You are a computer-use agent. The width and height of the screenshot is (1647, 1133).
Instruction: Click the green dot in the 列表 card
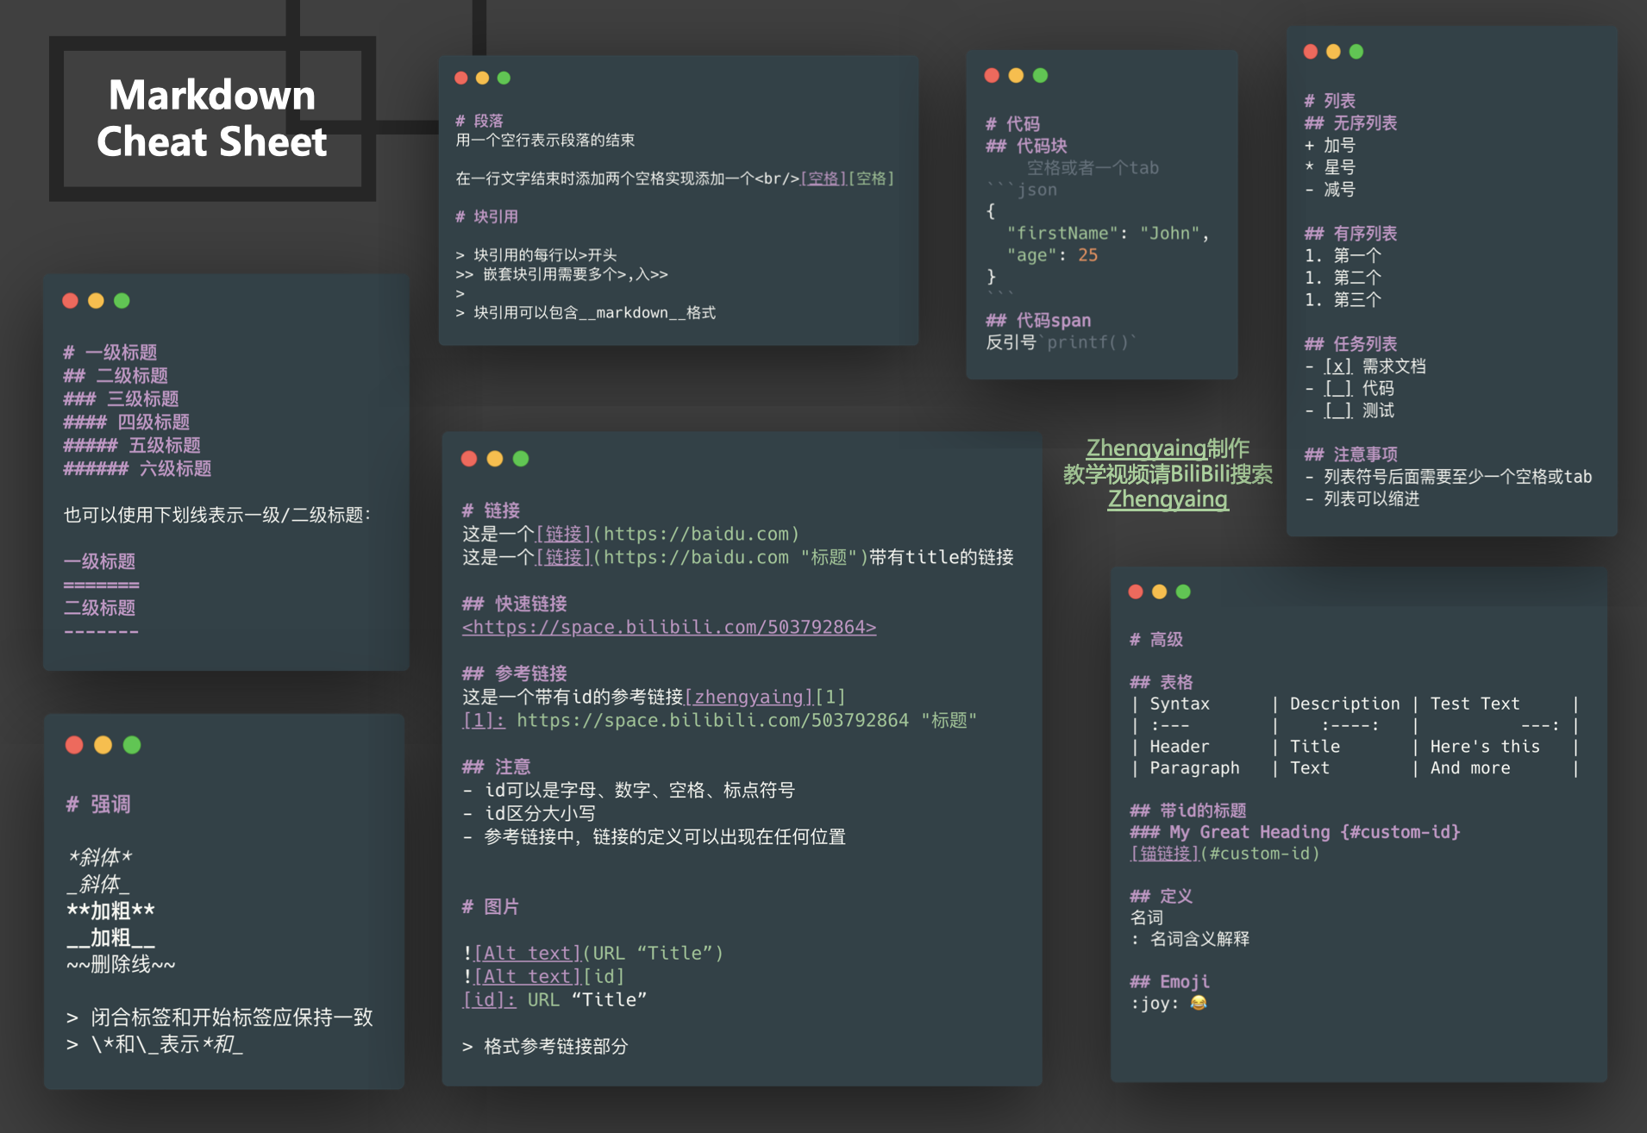1356,52
